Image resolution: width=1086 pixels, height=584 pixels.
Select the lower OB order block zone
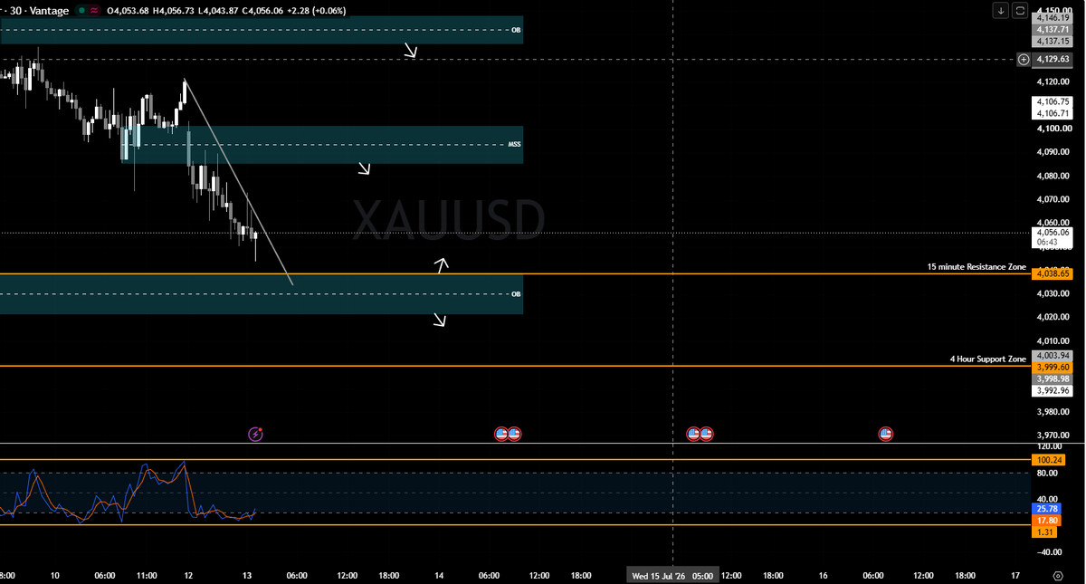coord(262,294)
